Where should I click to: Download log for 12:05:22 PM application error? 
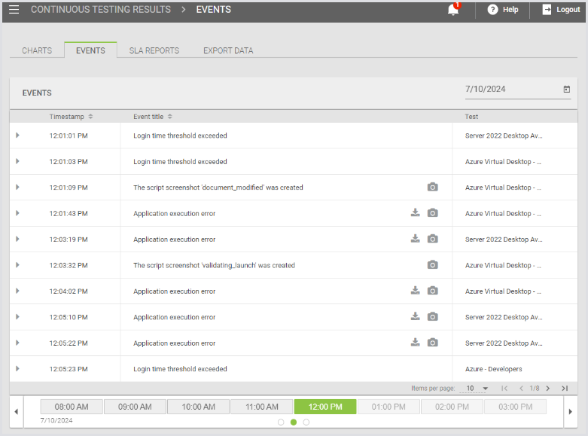tap(415, 343)
